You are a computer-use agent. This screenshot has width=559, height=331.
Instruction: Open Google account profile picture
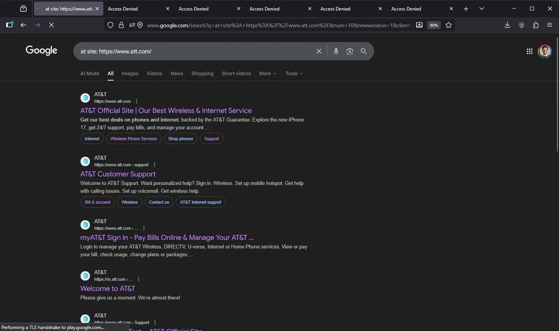click(545, 51)
